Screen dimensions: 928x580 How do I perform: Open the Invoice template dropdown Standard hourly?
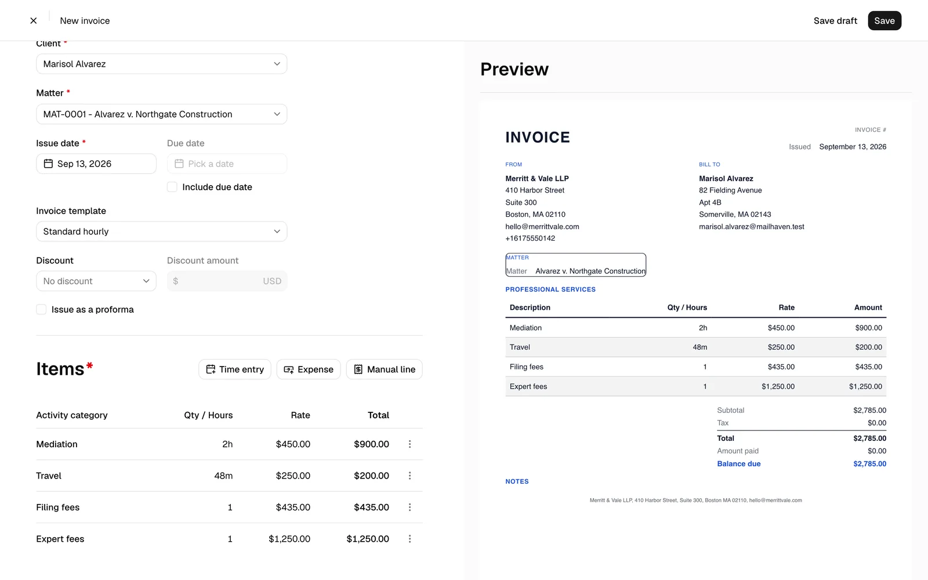click(x=161, y=231)
